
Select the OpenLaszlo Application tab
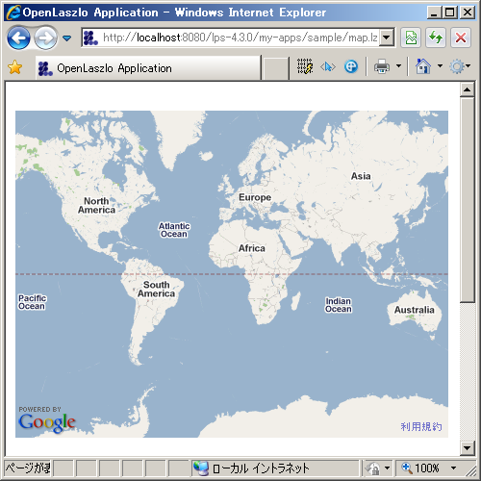click(x=148, y=68)
